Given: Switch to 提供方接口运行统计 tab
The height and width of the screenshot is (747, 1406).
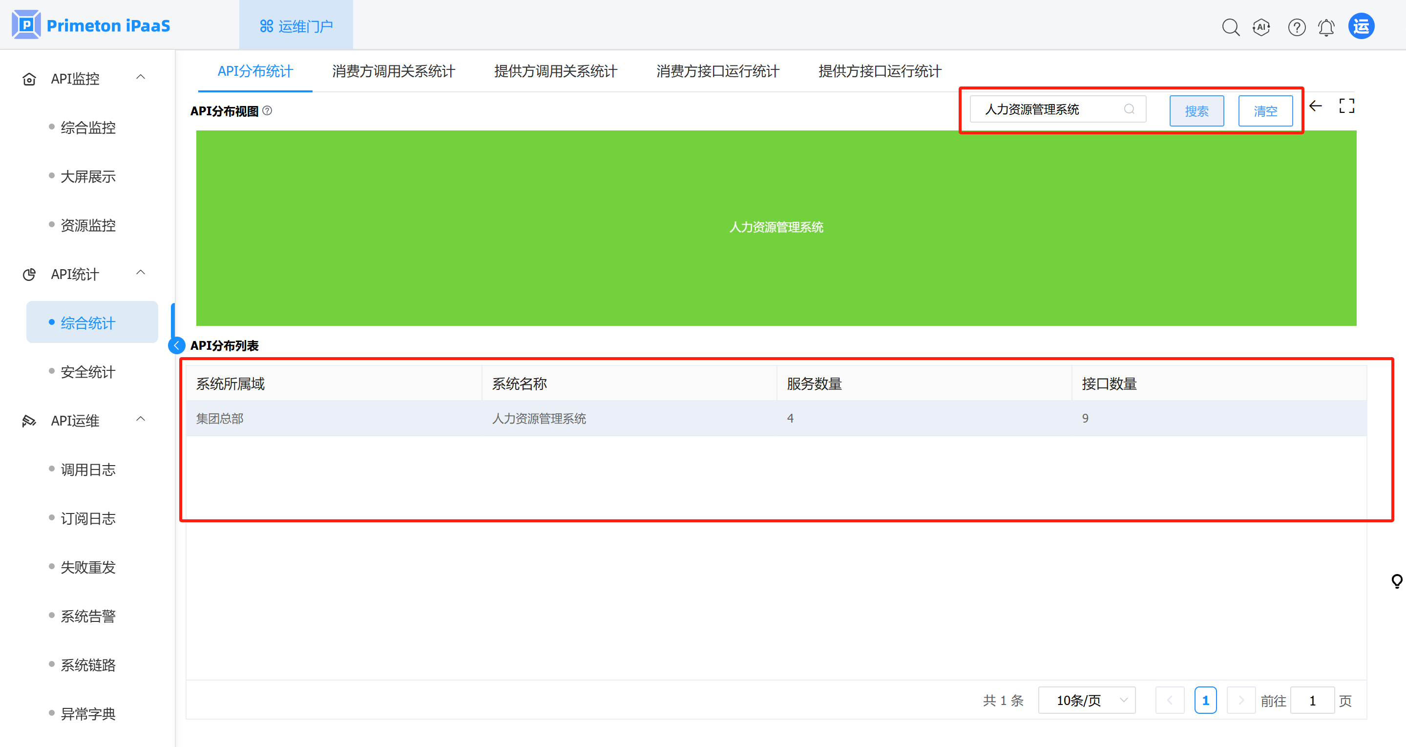Looking at the screenshot, I should [x=879, y=71].
